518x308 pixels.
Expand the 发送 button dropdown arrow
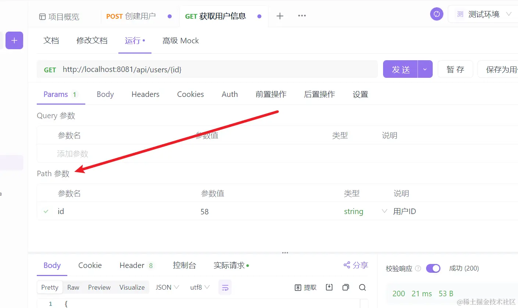click(x=425, y=69)
